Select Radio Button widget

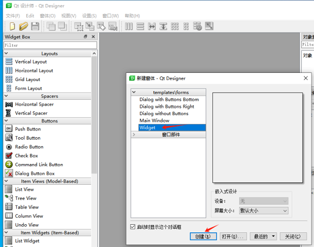pos(48,147)
